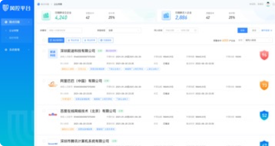275x146 pixels.
Task: Click green status tag beside 百度在线 company name
Action: 121,111
